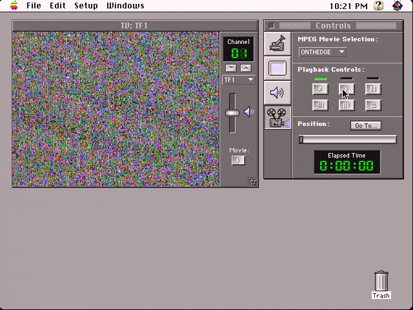
Task: Click the Elapsed Time display
Action: pos(347,162)
